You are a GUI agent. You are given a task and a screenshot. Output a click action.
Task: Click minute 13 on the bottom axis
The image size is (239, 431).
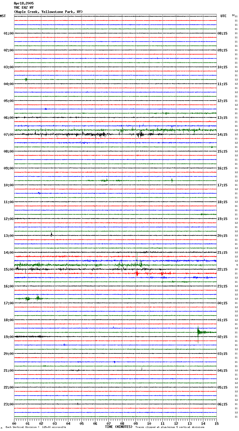click(190, 423)
